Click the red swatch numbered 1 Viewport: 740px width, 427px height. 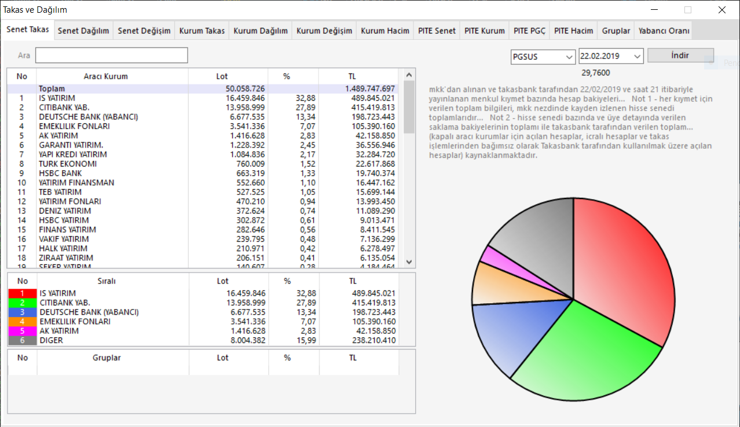(x=22, y=293)
